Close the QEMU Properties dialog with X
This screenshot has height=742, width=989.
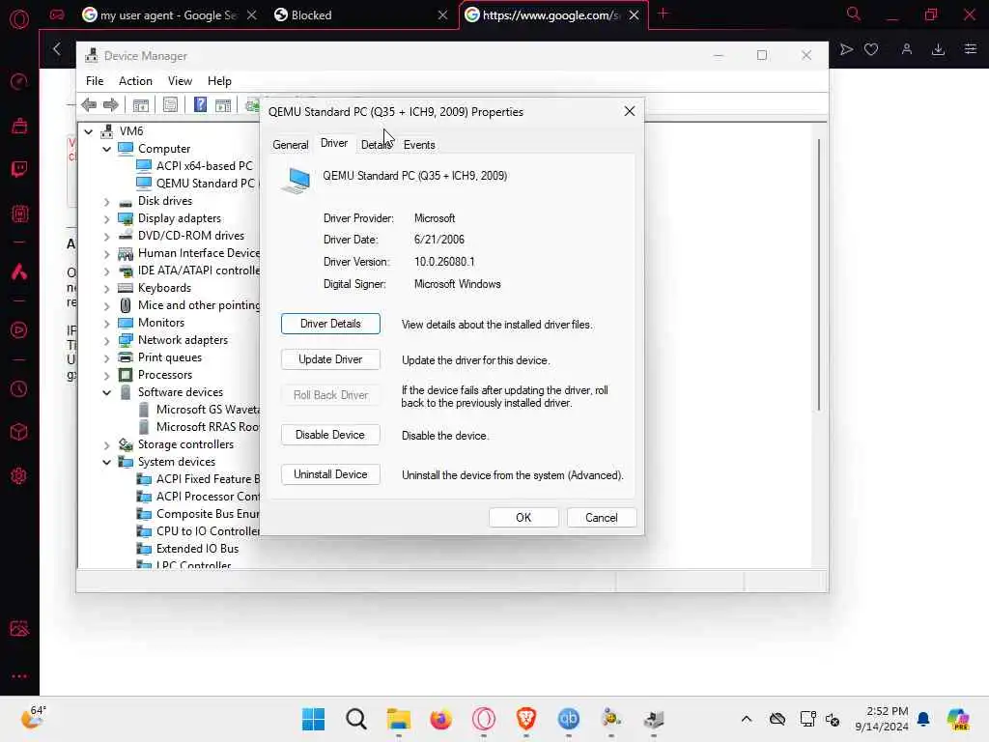click(629, 112)
